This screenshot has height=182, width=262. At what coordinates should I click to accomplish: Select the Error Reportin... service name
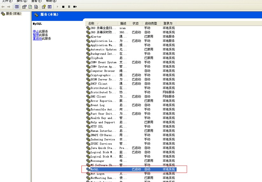[x=103, y=101]
